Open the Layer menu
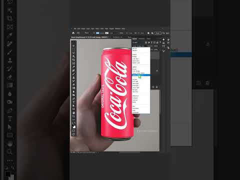Image resolution: width=240 pixels, height=180 pixels. (88, 28)
